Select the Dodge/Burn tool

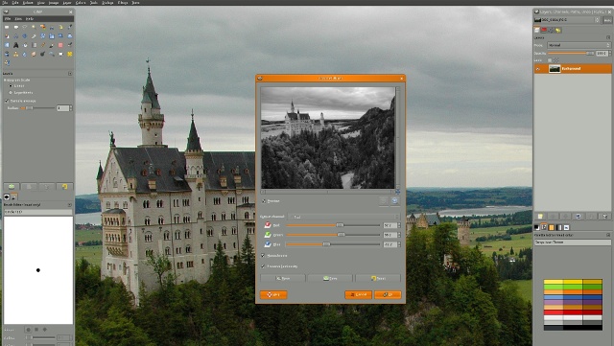coord(42,54)
